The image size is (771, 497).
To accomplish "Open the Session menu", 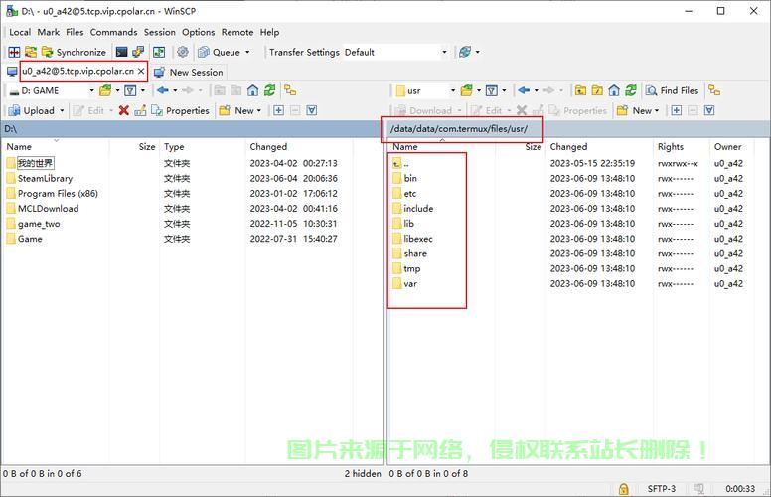I will tap(159, 32).
